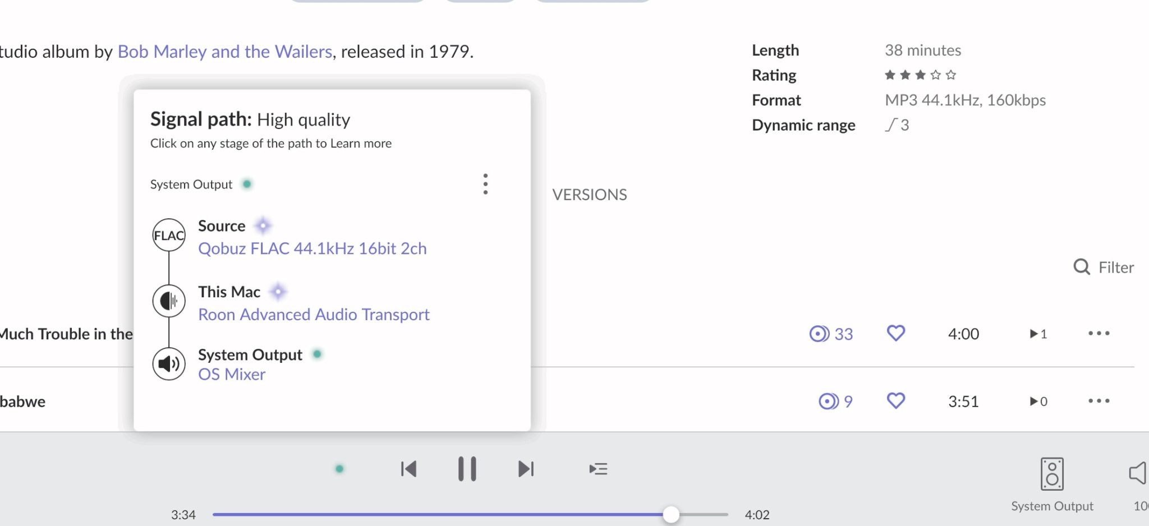Click the System Output speaker icon in signal path

(x=169, y=364)
